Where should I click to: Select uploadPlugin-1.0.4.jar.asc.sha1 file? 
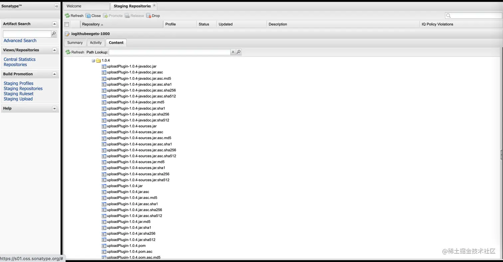coord(132,204)
